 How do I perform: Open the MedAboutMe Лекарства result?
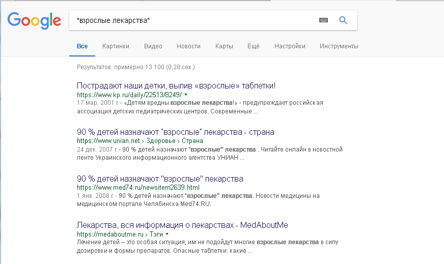(x=182, y=225)
